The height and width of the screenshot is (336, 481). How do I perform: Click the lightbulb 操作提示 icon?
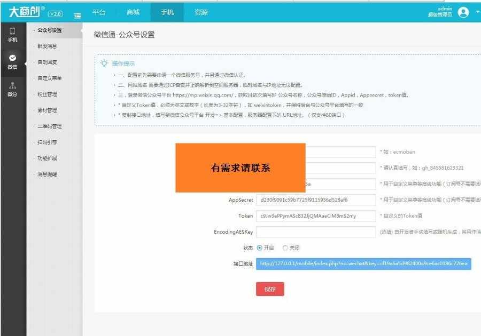coord(104,63)
